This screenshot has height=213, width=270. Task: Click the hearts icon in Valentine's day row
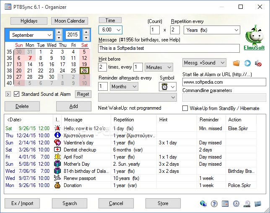pyautogui.click(x=57, y=143)
